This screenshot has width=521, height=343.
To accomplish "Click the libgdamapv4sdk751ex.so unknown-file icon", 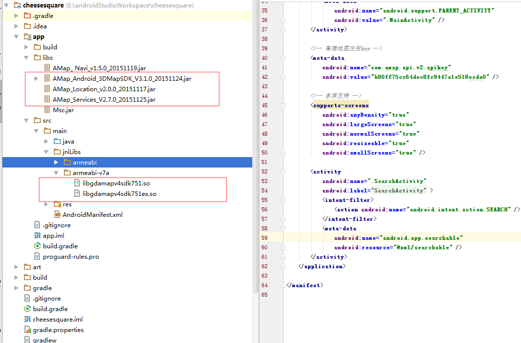I will [x=77, y=194].
